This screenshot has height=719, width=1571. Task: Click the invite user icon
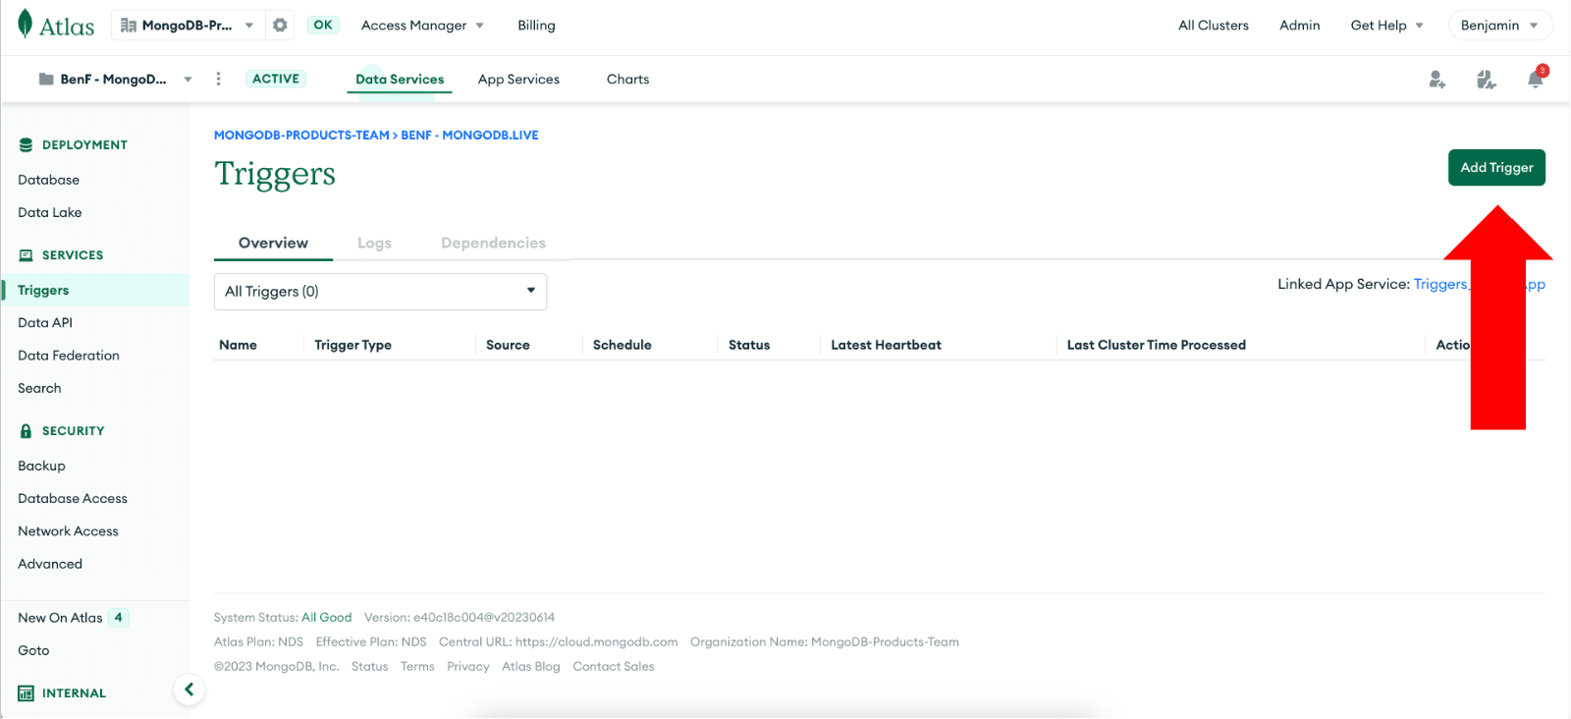1436,80
